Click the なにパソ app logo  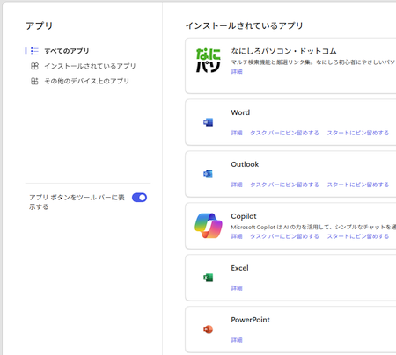209,61
